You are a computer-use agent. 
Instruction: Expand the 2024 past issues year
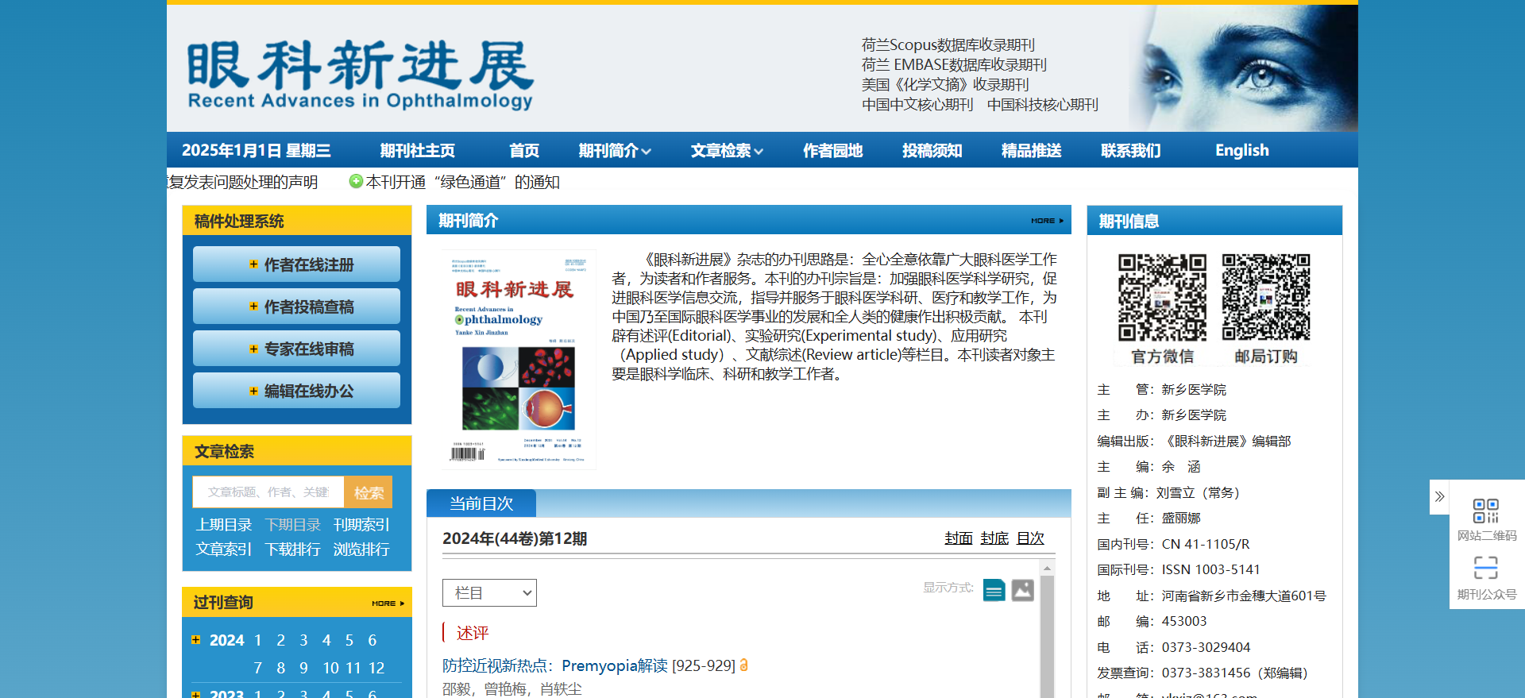(x=196, y=640)
